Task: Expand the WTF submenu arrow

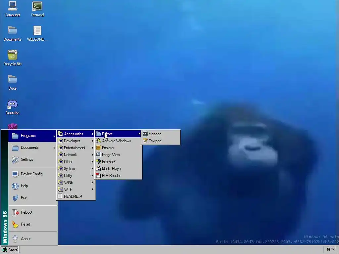Action: click(x=93, y=190)
